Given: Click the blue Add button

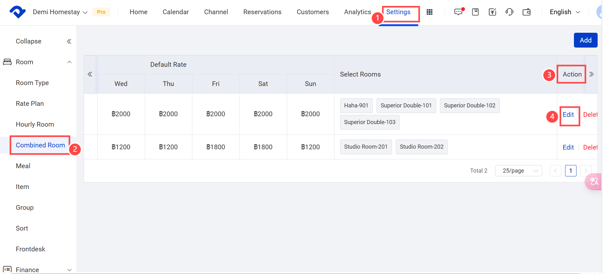Looking at the screenshot, I should tap(585, 40).
